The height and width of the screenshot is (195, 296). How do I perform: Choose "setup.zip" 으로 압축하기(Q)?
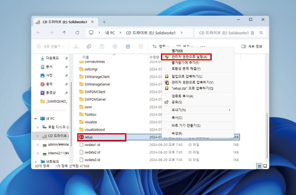(x=198, y=88)
